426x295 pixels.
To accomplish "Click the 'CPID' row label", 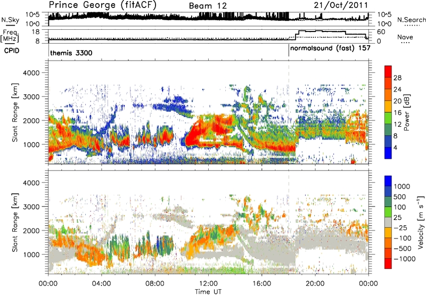I will 12,51.
